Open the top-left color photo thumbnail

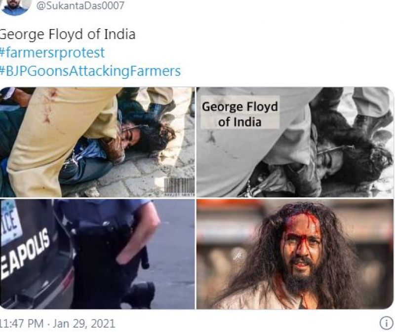pos(97,142)
